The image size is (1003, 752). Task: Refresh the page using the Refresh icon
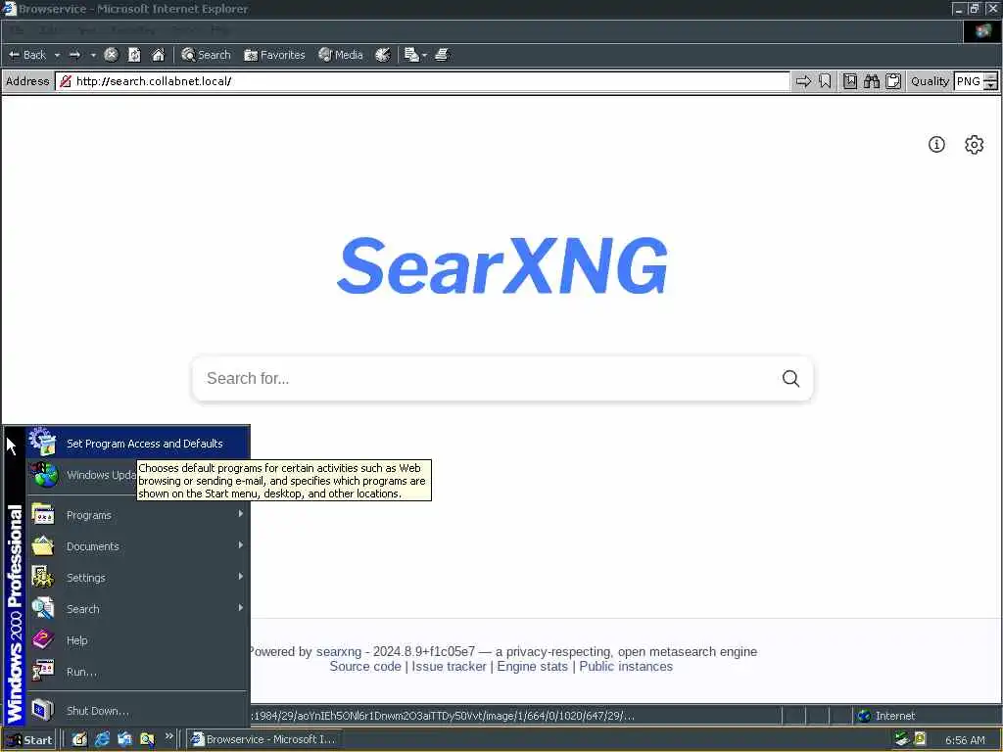tap(134, 55)
